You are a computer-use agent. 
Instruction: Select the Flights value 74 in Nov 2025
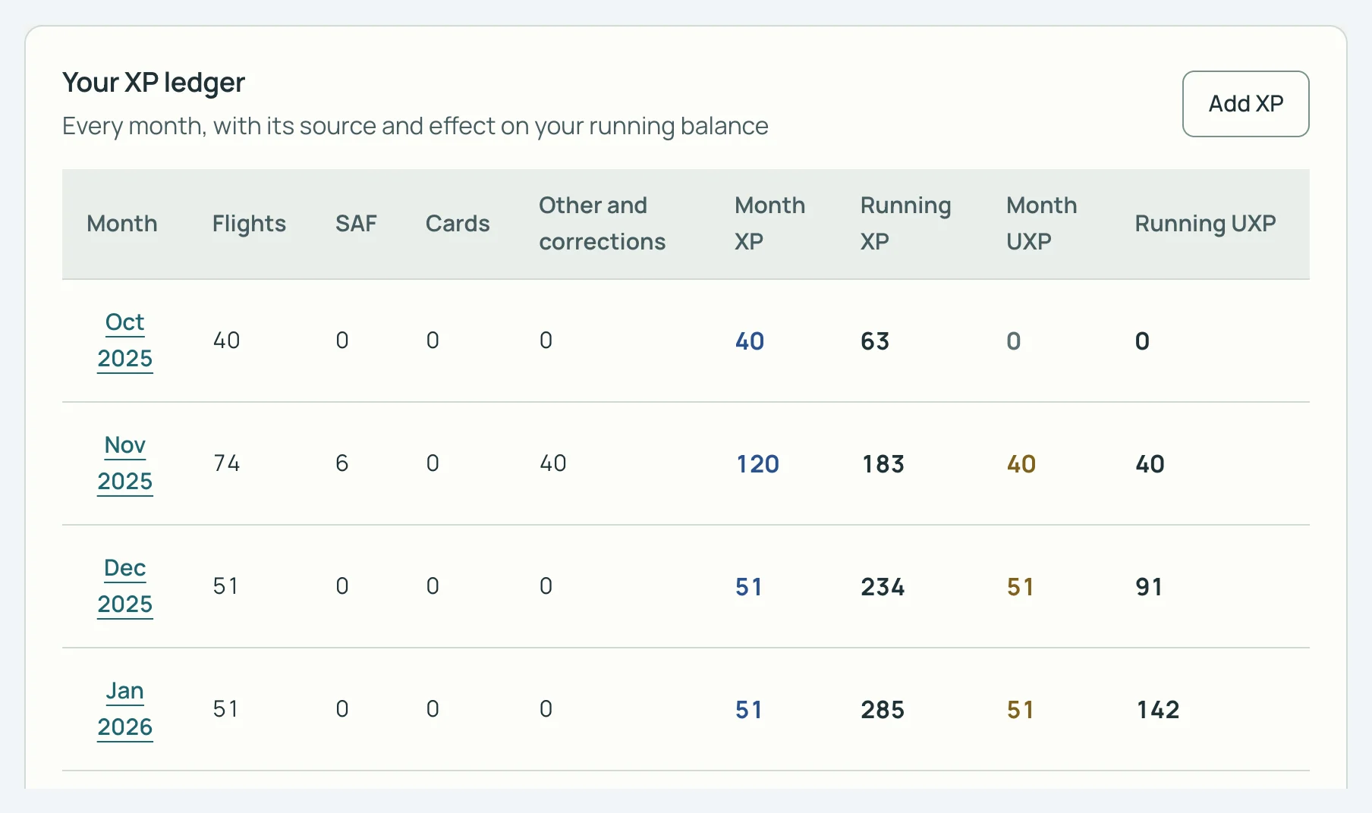[227, 463]
